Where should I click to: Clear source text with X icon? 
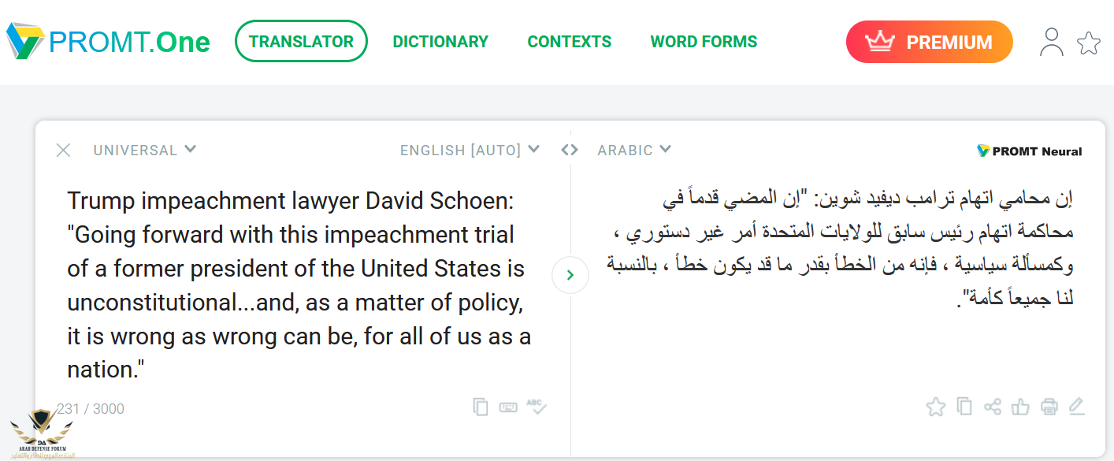(64, 150)
